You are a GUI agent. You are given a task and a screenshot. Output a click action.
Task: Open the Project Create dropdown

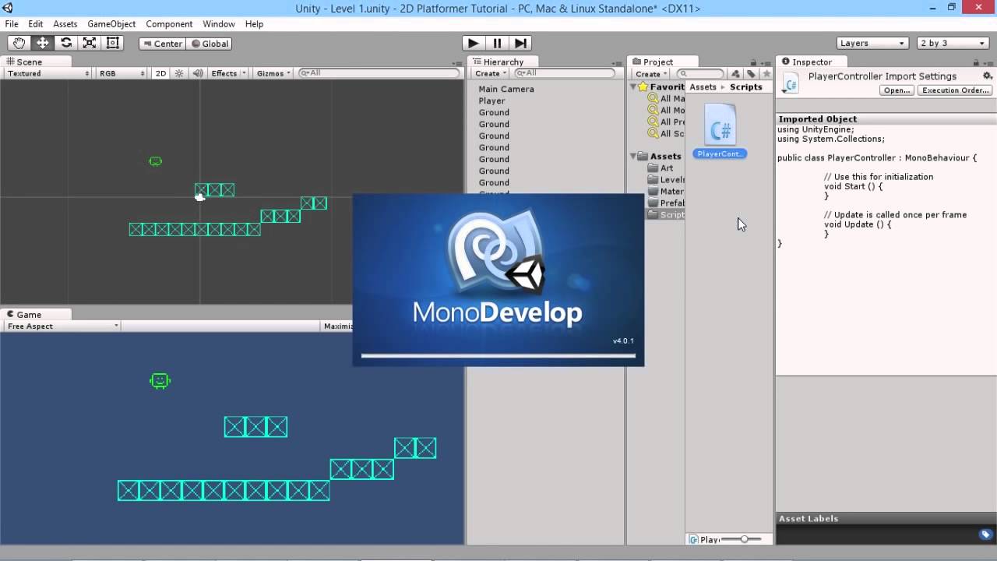tap(650, 74)
